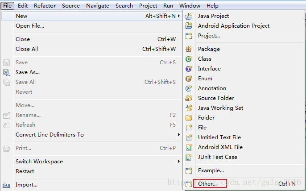Open the Run menu

coord(168,6)
